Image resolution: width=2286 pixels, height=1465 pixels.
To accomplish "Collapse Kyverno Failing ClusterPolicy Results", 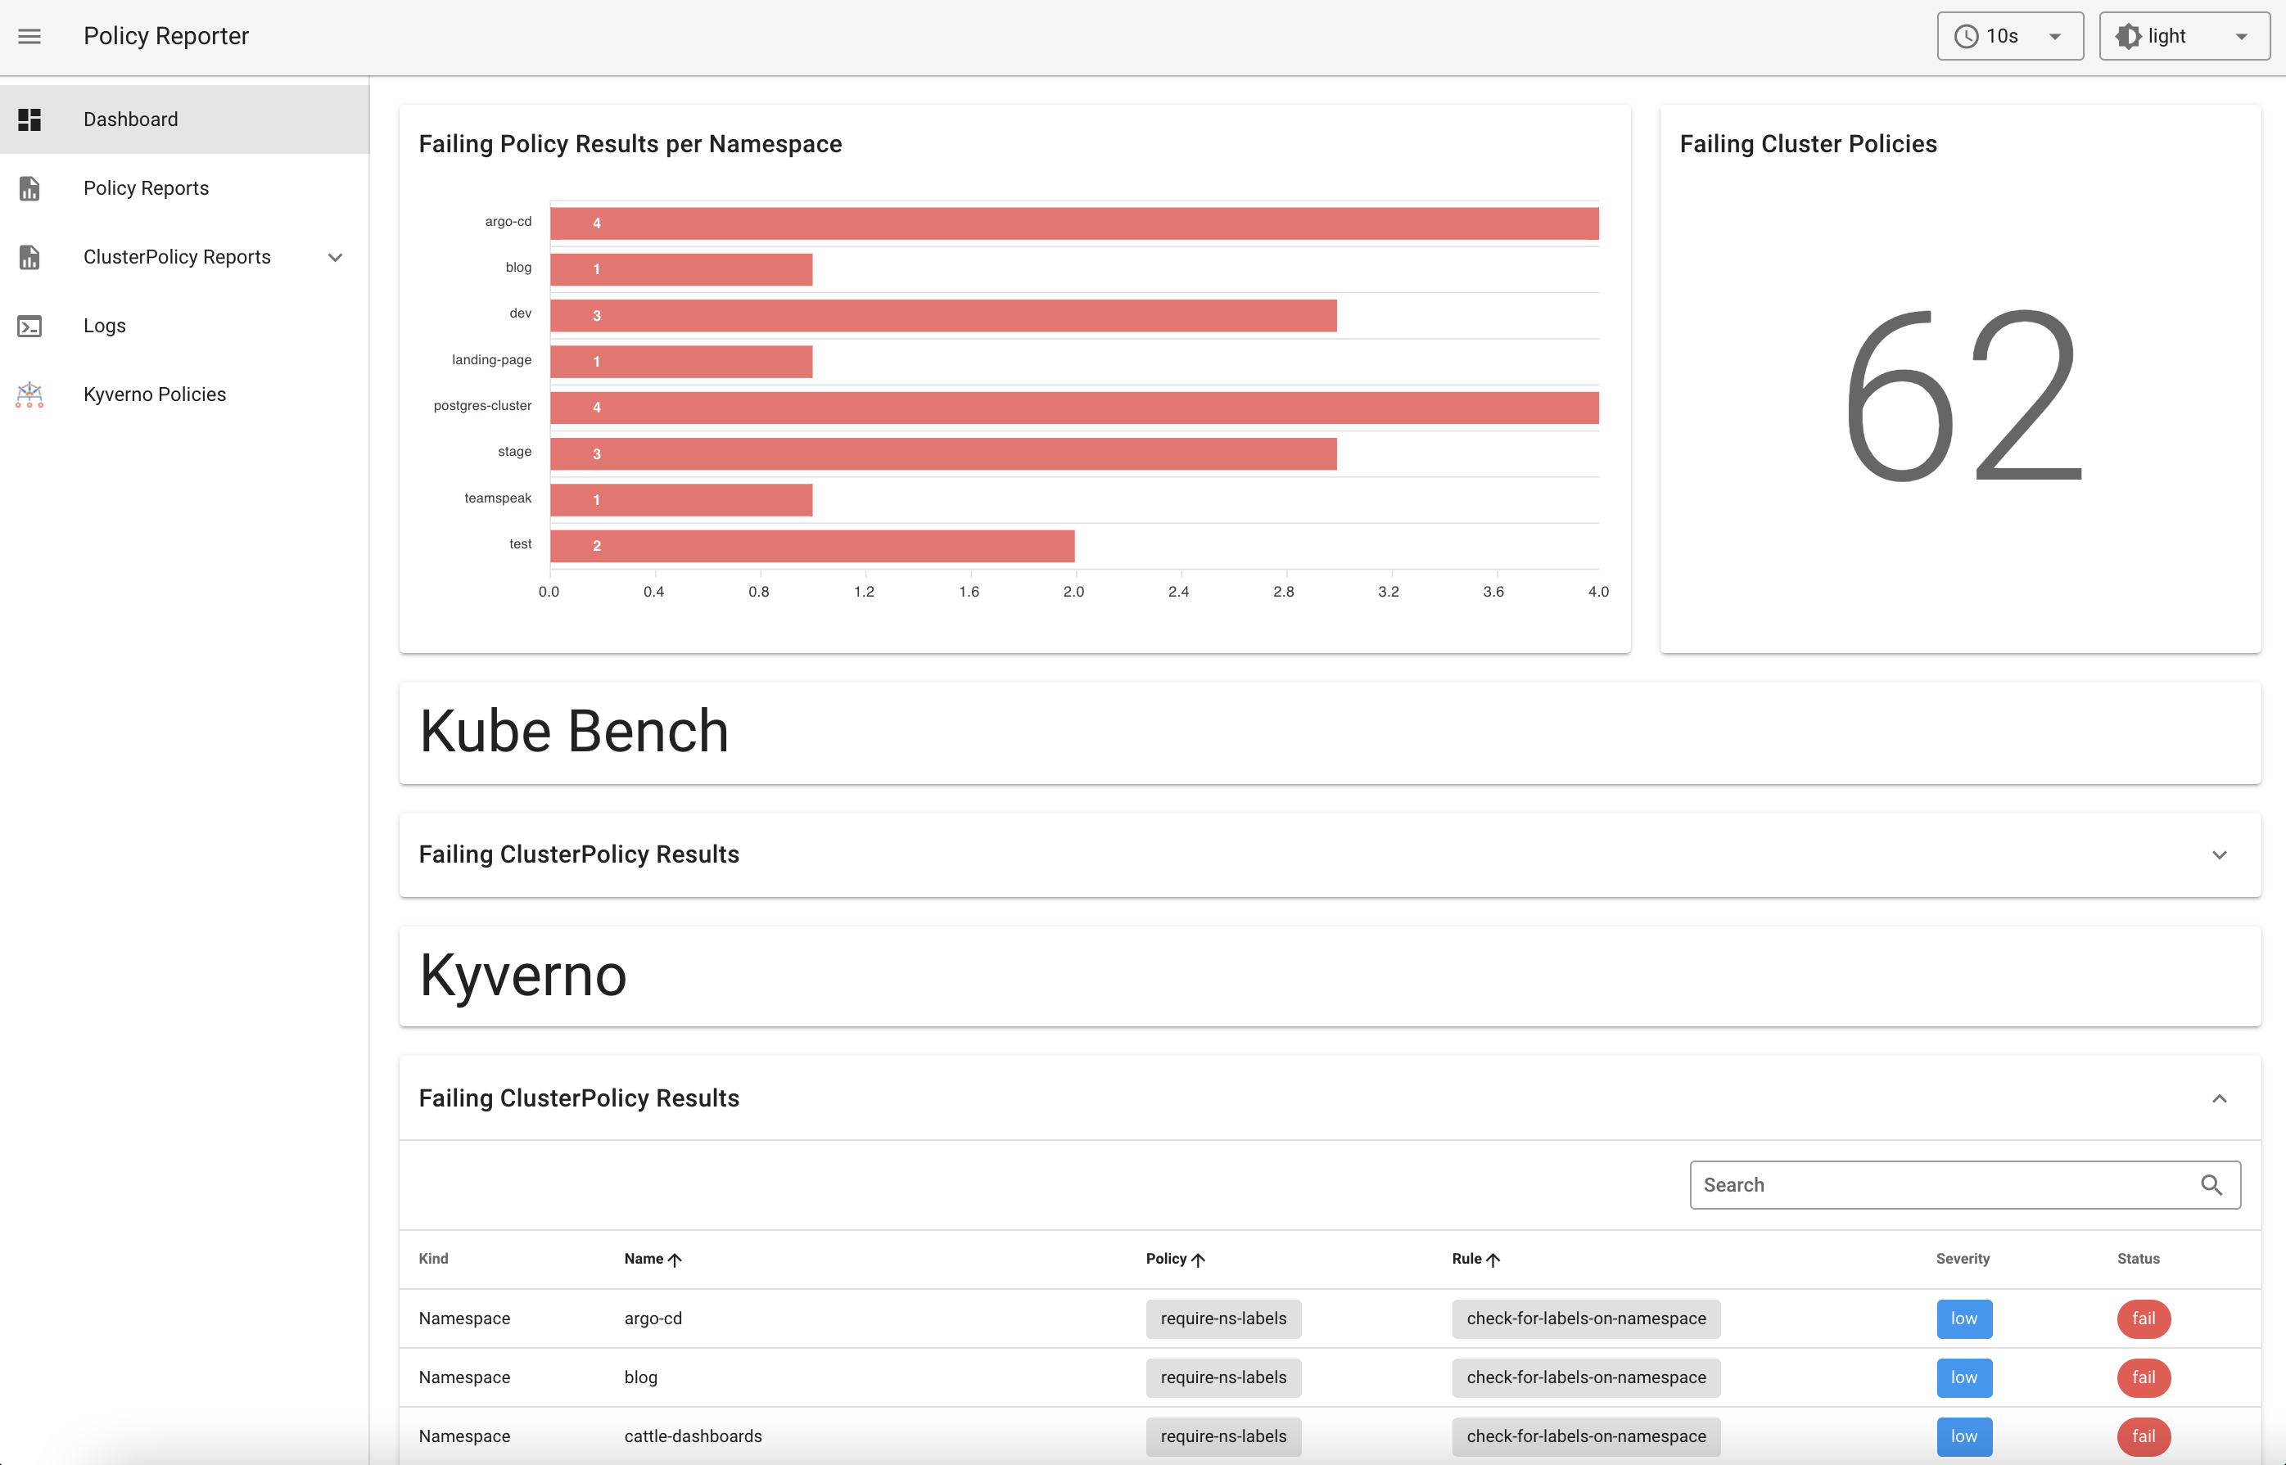I will (x=2220, y=1097).
